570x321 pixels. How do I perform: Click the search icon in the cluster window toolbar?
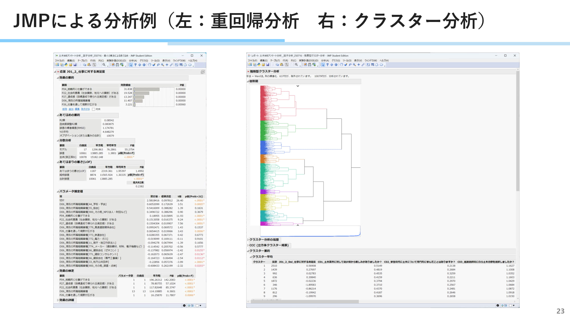point(296,65)
